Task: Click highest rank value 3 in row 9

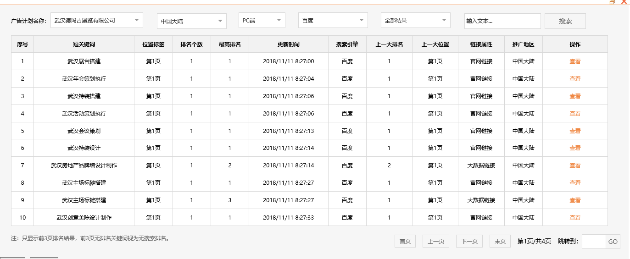Action: coord(230,200)
